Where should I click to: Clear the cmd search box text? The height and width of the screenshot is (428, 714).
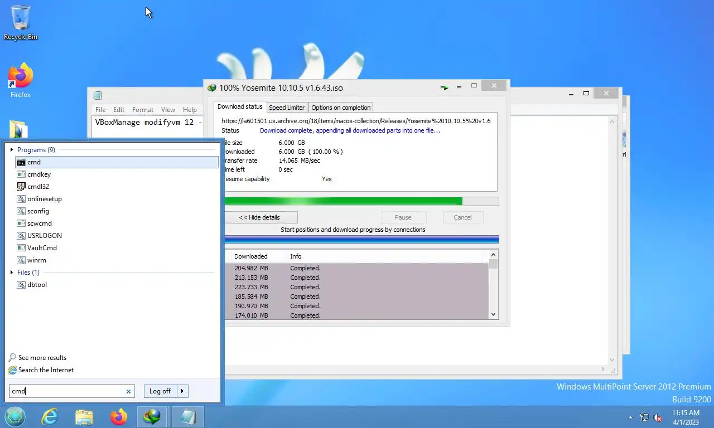(128, 391)
